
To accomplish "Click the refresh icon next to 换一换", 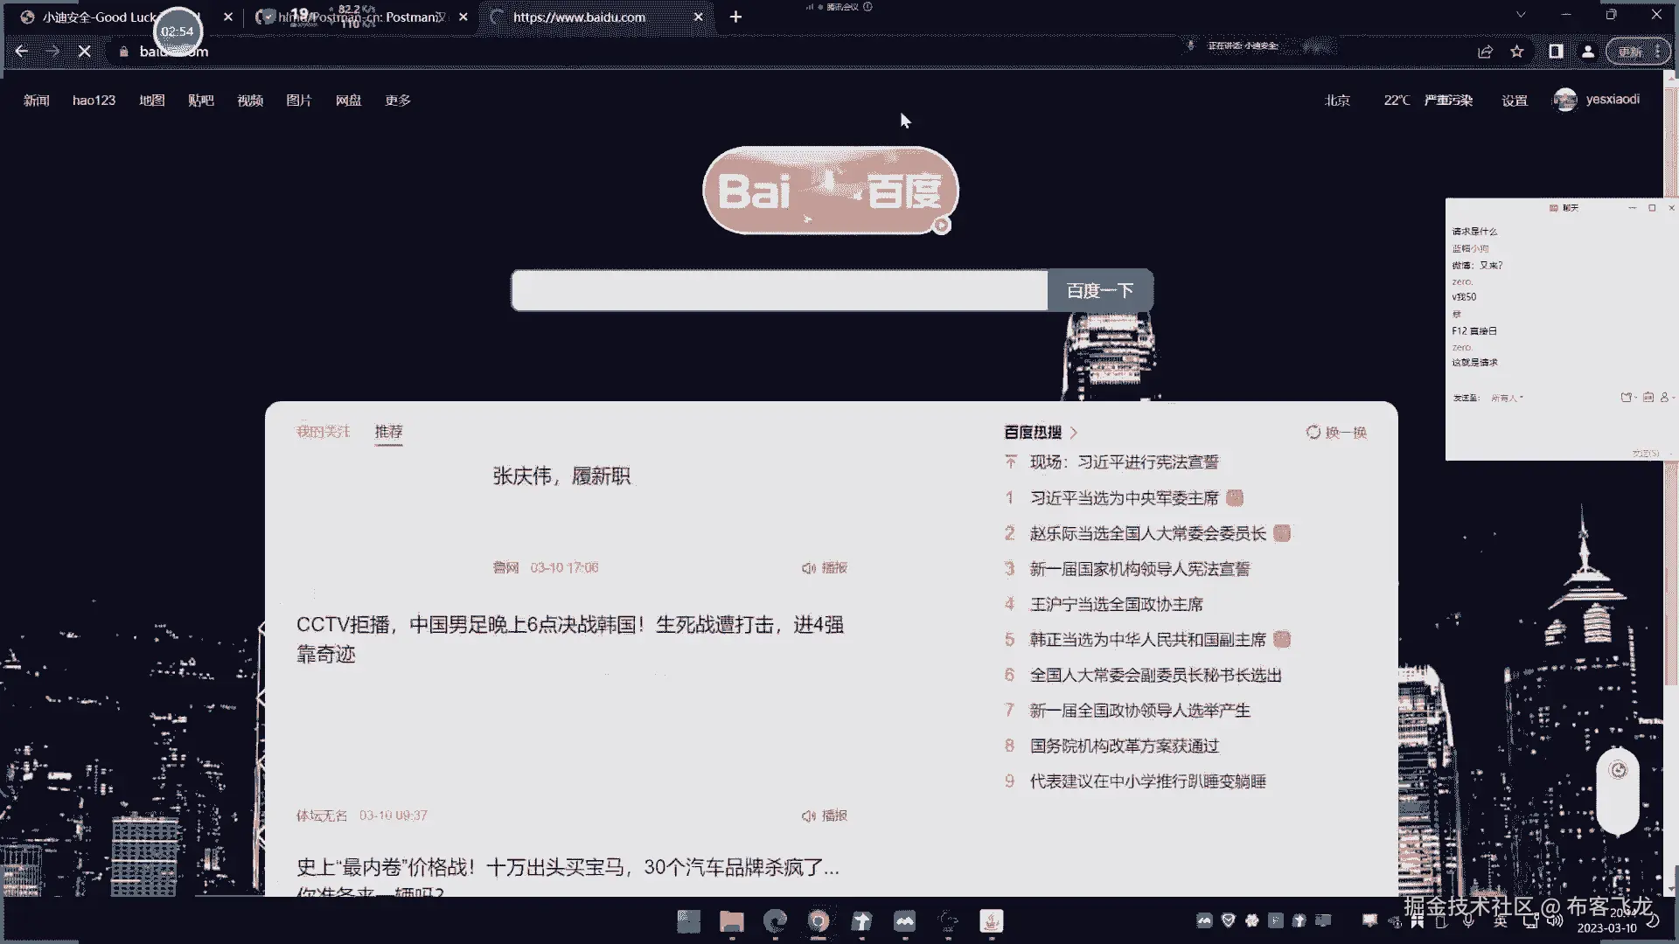I will tap(1313, 432).
